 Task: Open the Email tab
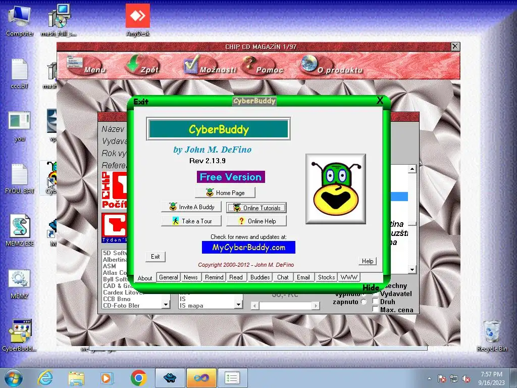303,277
